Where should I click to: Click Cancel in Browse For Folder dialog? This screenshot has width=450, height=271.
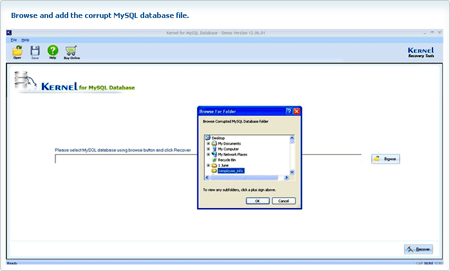point(283,201)
